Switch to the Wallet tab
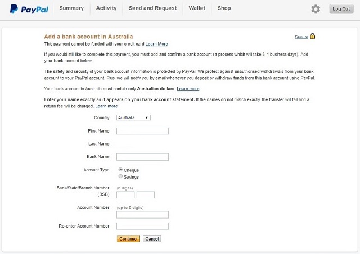 click(197, 8)
